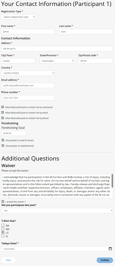Open the Country dropdown showing UNITED STATES
This screenshot has height=266, width=115.
(x=28, y=73)
